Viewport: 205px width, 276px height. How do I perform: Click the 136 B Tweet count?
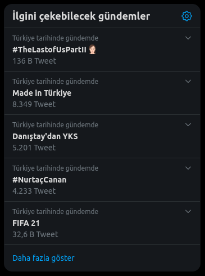tap(34, 61)
